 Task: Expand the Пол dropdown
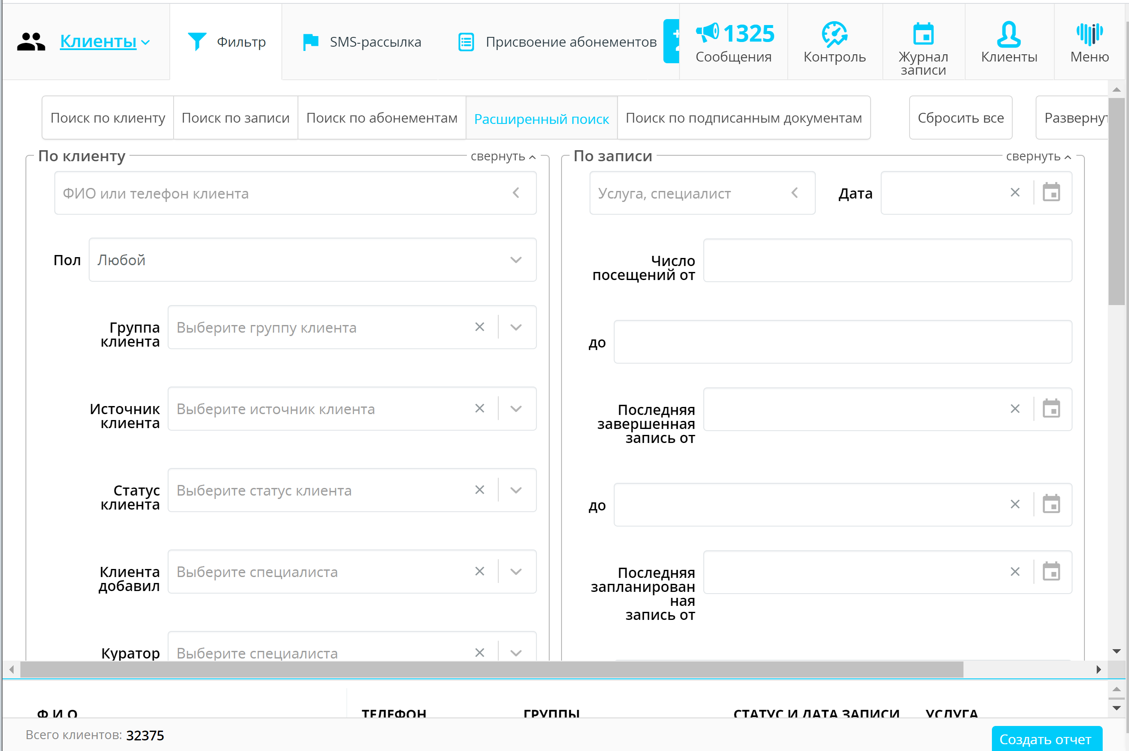pyautogui.click(x=515, y=260)
